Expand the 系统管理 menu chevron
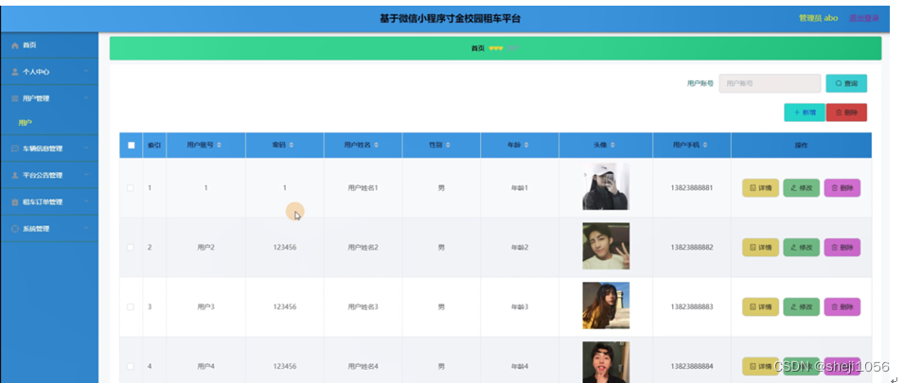904x383 pixels. [85, 229]
